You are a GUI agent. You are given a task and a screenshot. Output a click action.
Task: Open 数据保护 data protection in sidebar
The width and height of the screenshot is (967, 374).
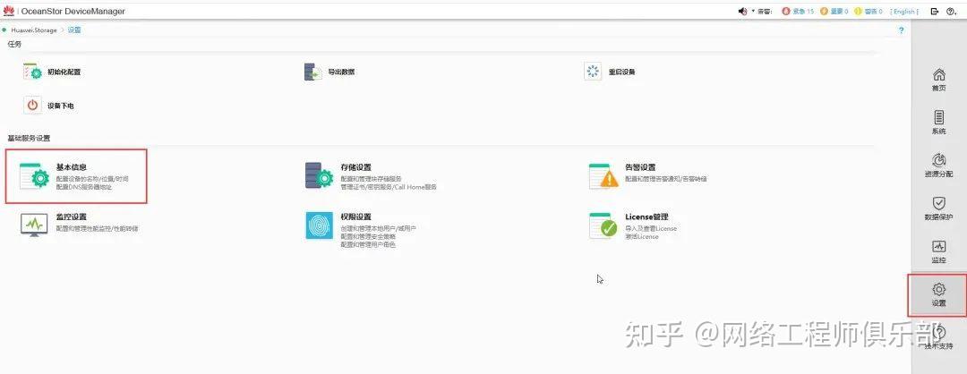[x=938, y=208]
